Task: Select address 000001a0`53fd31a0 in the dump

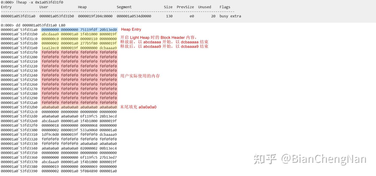Action: click(19, 29)
